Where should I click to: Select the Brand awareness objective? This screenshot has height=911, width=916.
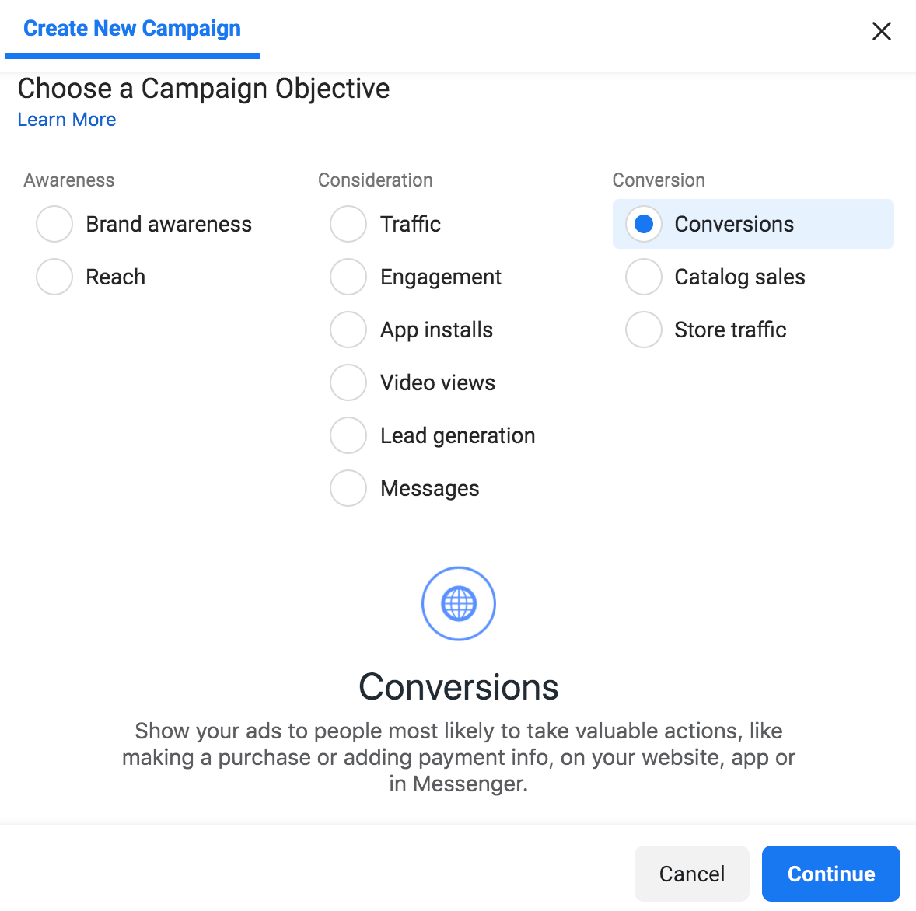(x=54, y=224)
